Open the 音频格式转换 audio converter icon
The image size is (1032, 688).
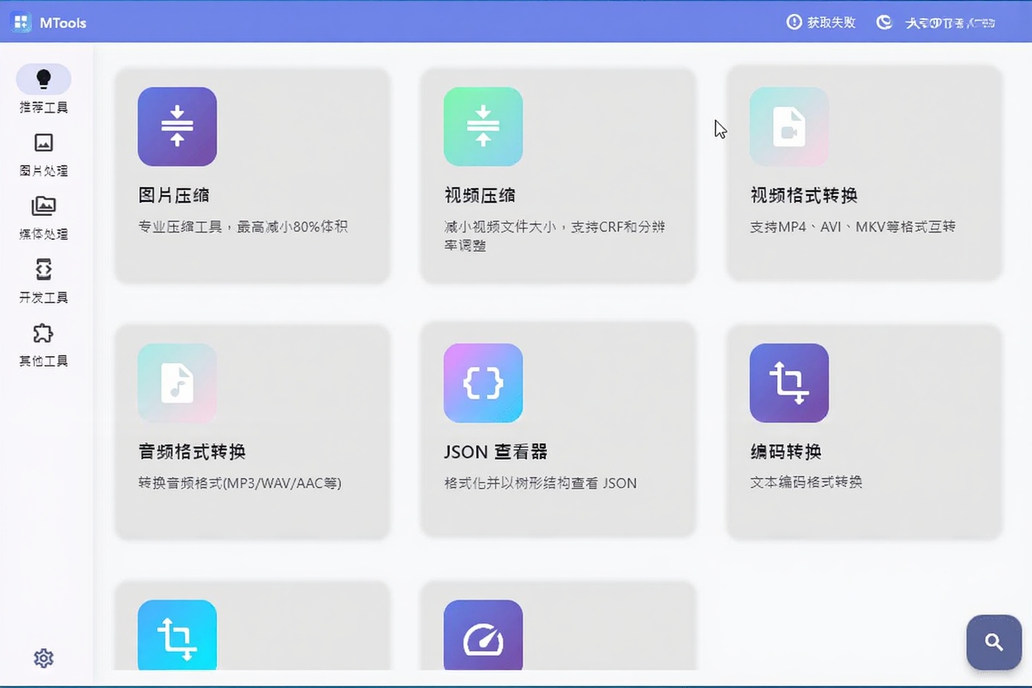(x=177, y=383)
